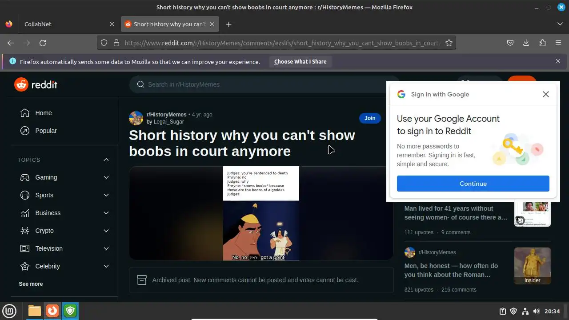Collapse the TOPICS section
This screenshot has width=569, height=320.
pyautogui.click(x=106, y=160)
